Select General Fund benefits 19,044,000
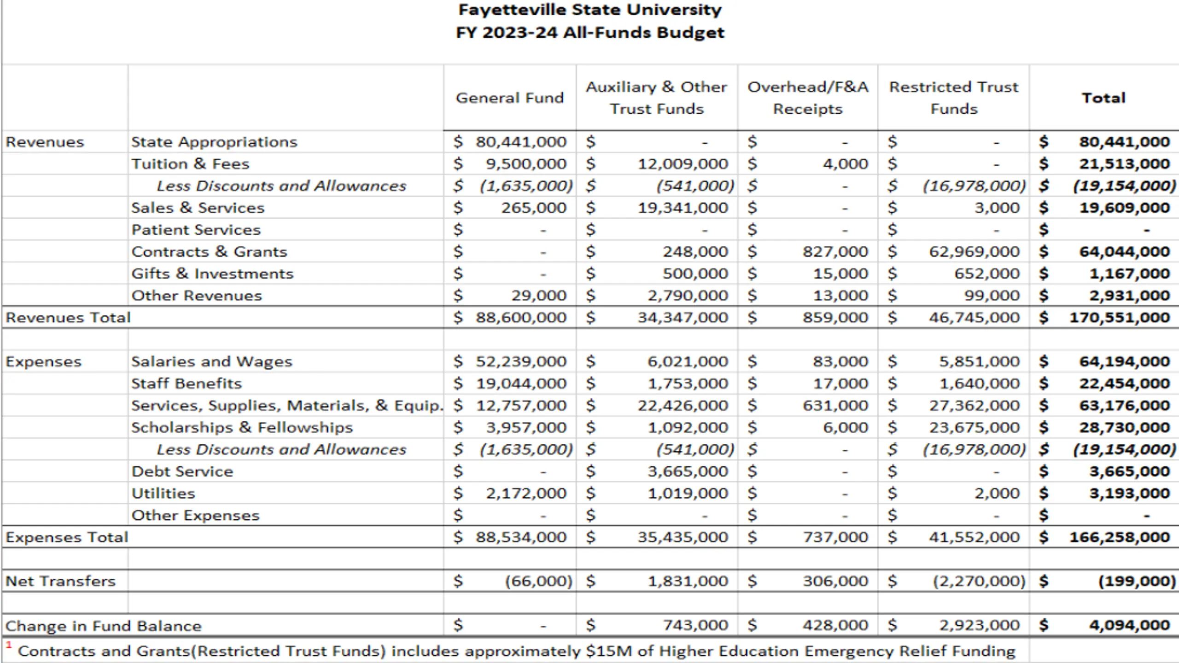The height and width of the screenshot is (663, 1179). (x=521, y=384)
